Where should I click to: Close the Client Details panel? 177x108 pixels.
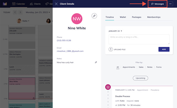(56, 4)
